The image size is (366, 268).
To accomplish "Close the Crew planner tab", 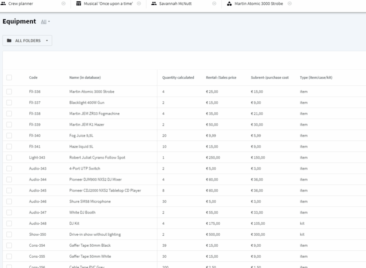I will (63, 3).
